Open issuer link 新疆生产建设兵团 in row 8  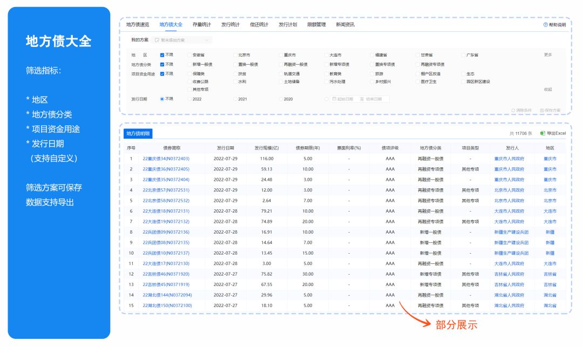pyautogui.click(x=511, y=232)
